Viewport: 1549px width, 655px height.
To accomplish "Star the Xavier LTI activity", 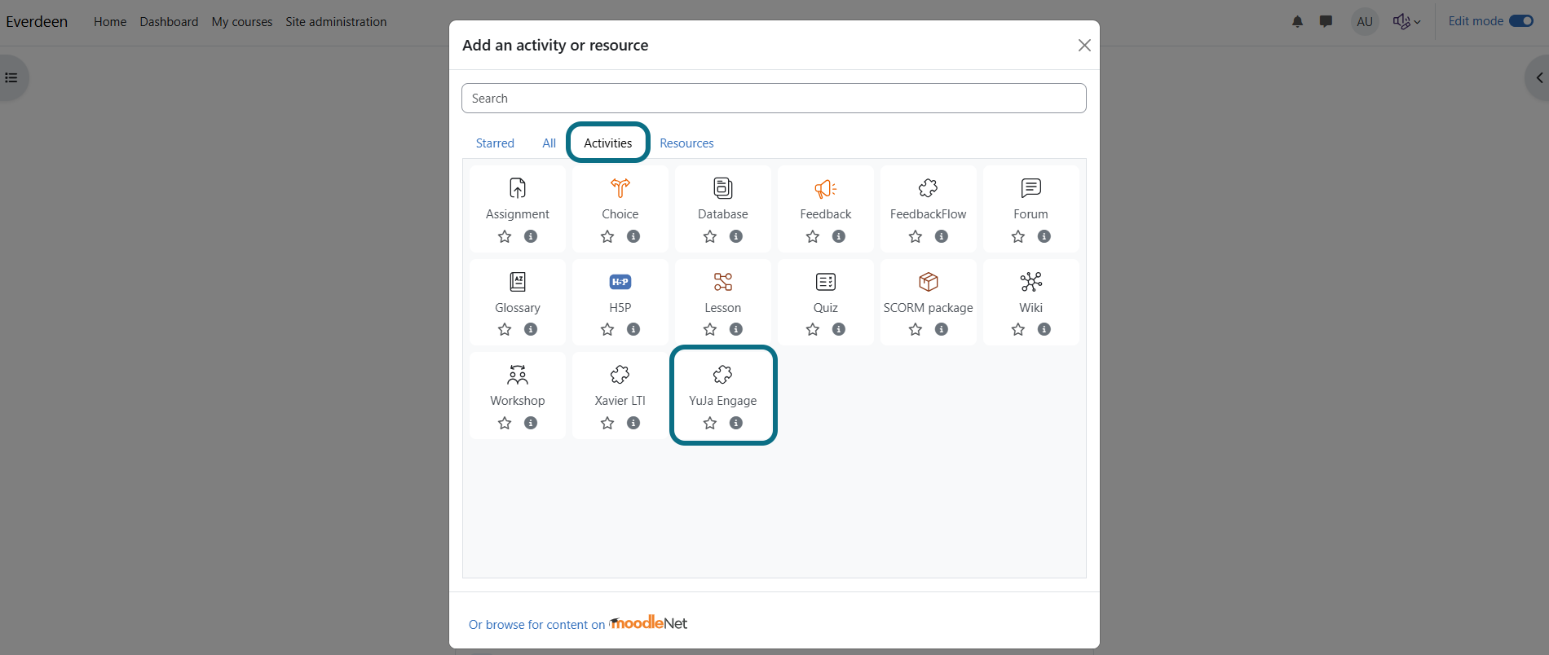I will [x=607, y=423].
